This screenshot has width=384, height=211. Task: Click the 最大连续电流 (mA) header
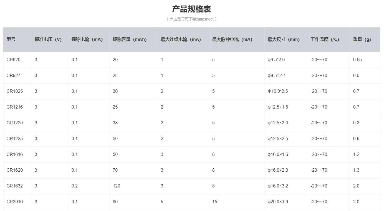coord(180,39)
